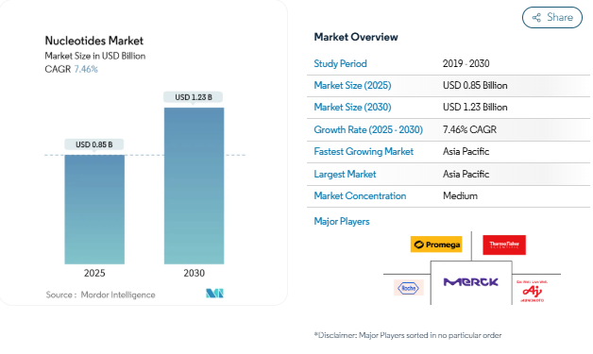Viewport: 593px width, 354px height.
Task: Open the Market Concentration link
Action: [360, 196]
